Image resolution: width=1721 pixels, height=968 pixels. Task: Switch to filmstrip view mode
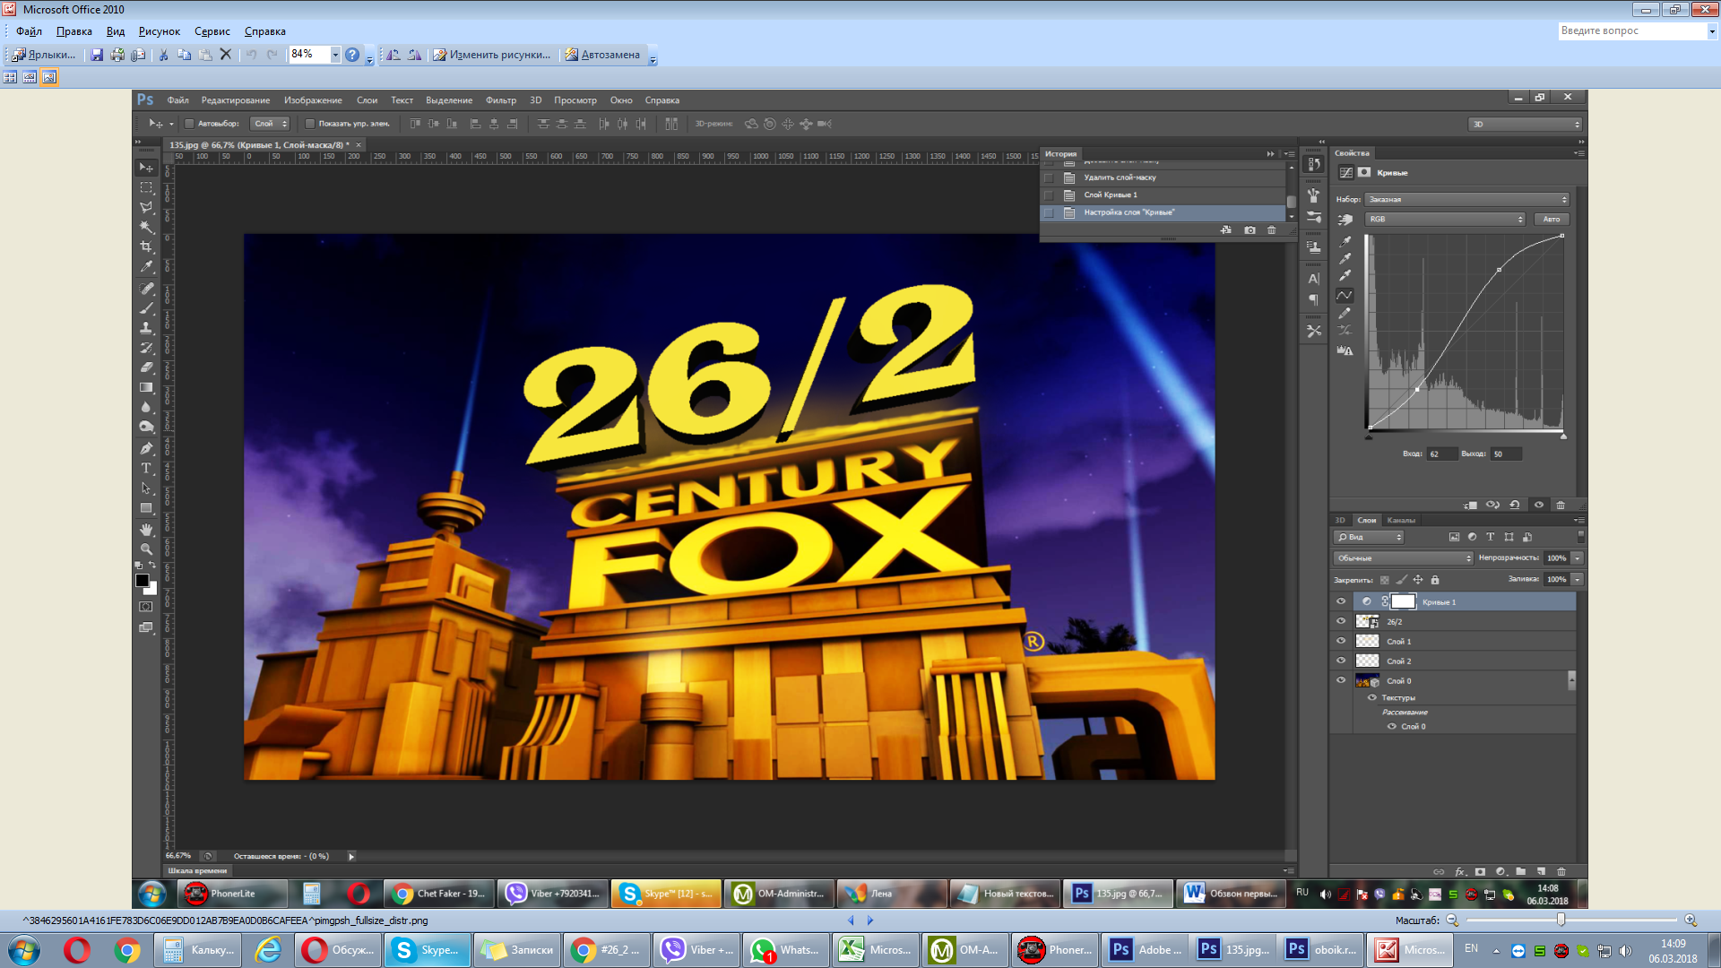(x=30, y=78)
